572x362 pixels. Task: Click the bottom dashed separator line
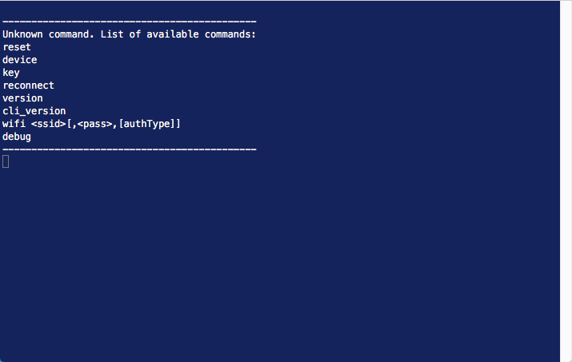[130, 149]
